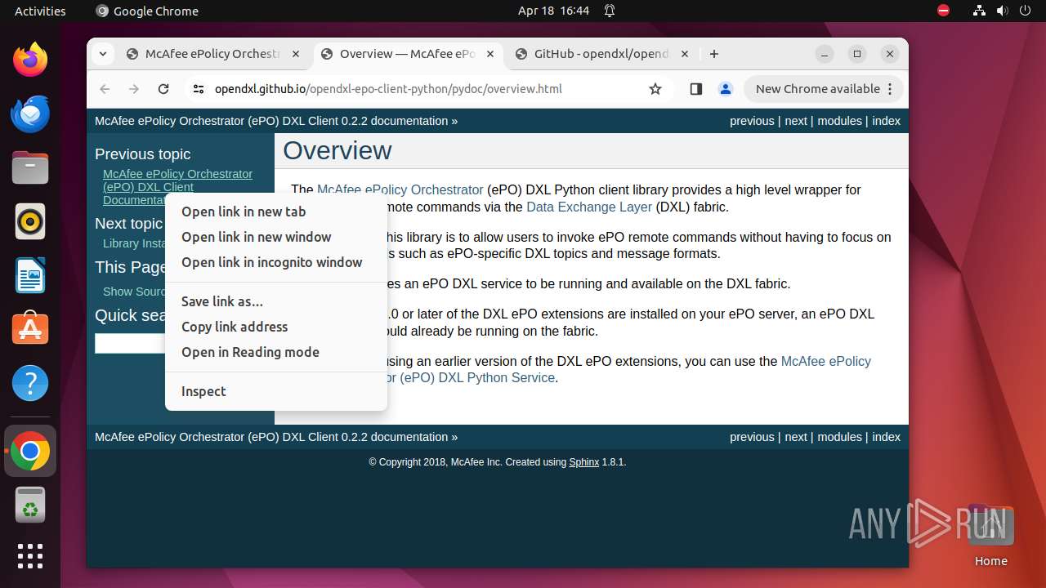The width and height of the screenshot is (1046, 588).
Task: Choose Open in Reading mode
Action: coord(276,352)
